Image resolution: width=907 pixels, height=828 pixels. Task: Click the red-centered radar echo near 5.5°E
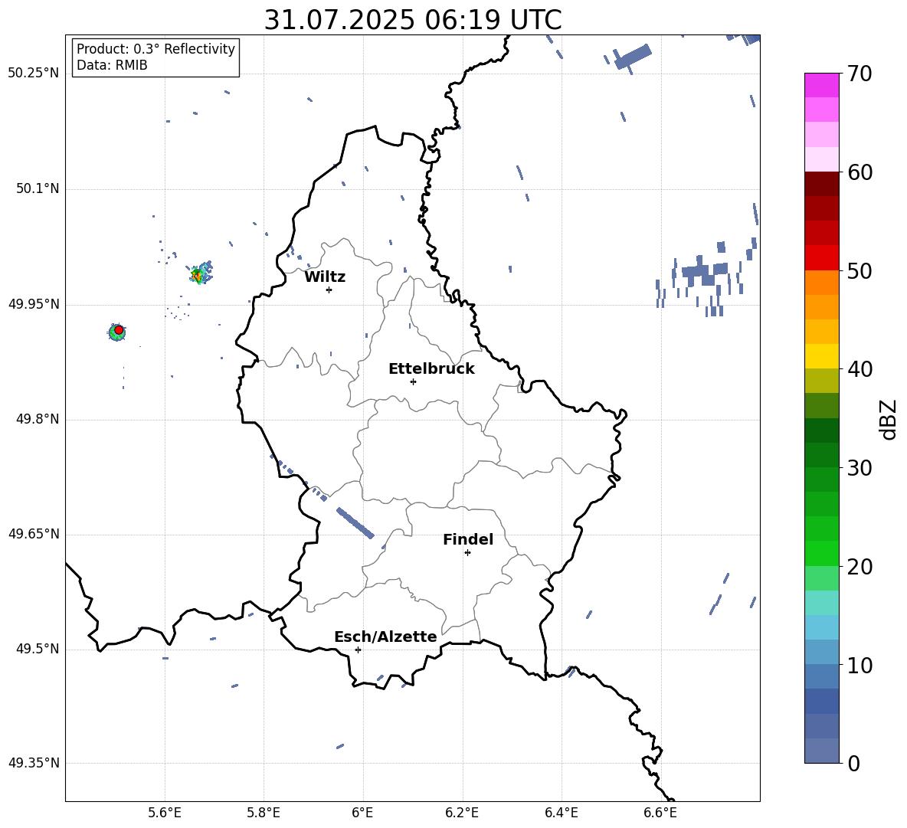pyautogui.click(x=117, y=332)
